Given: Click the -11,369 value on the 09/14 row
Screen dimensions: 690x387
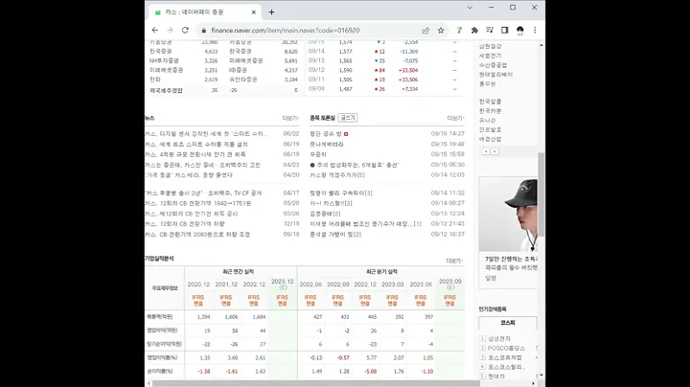Looking at the screenshot, I should click(x=410, y=52).
